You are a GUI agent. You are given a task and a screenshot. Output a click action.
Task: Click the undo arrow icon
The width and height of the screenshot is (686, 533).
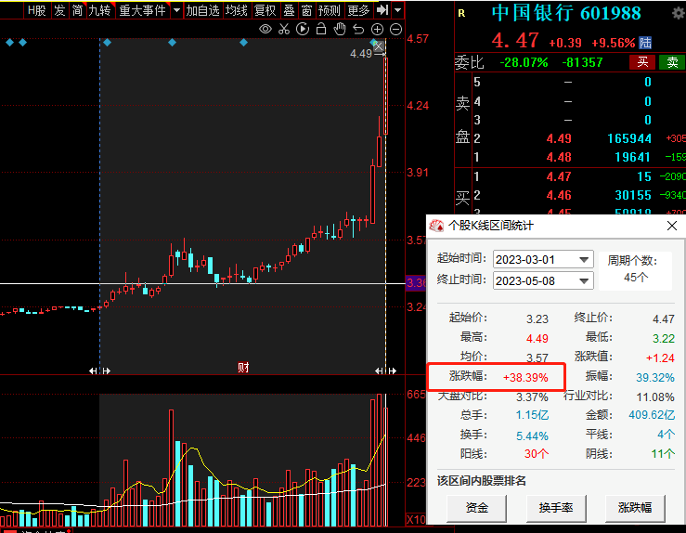click(358, 30)
